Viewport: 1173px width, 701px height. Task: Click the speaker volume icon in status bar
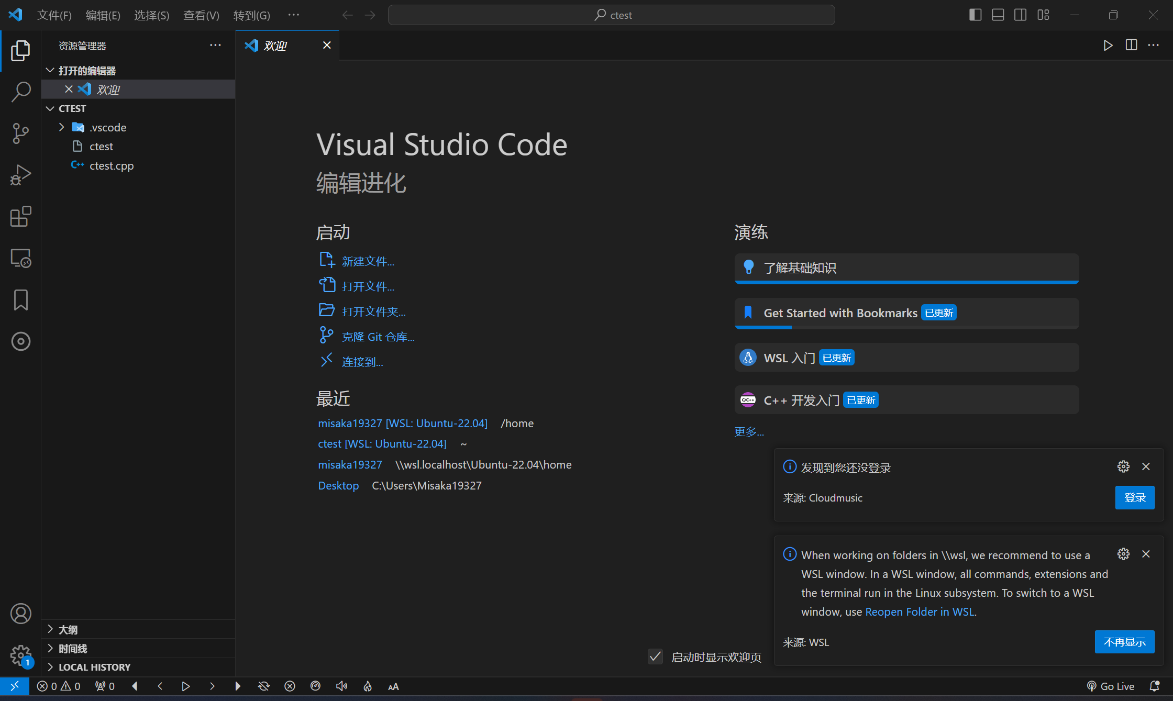point(341,686)
